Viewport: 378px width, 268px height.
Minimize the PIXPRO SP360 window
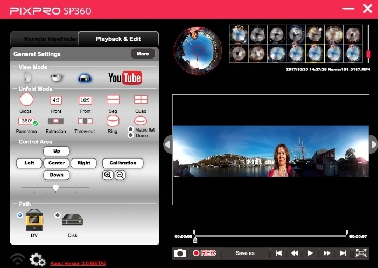click(348, 9)
